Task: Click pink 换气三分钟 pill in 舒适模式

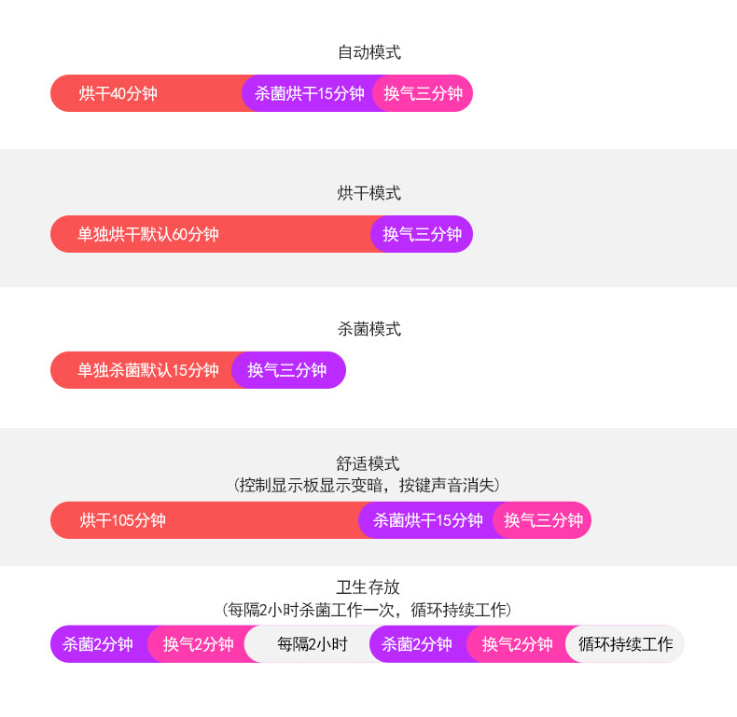Action: [542, 519]
